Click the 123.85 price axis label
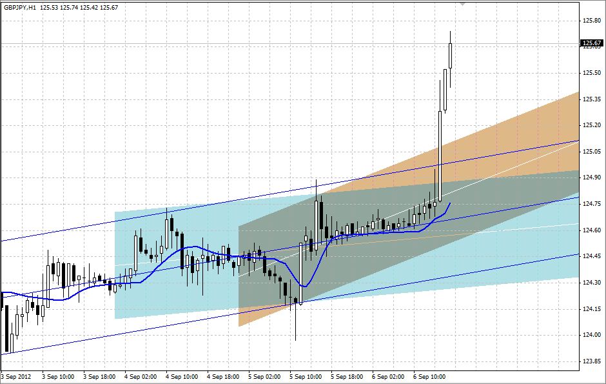This screenshot has width=606, height=384. (x=591, y=361)
